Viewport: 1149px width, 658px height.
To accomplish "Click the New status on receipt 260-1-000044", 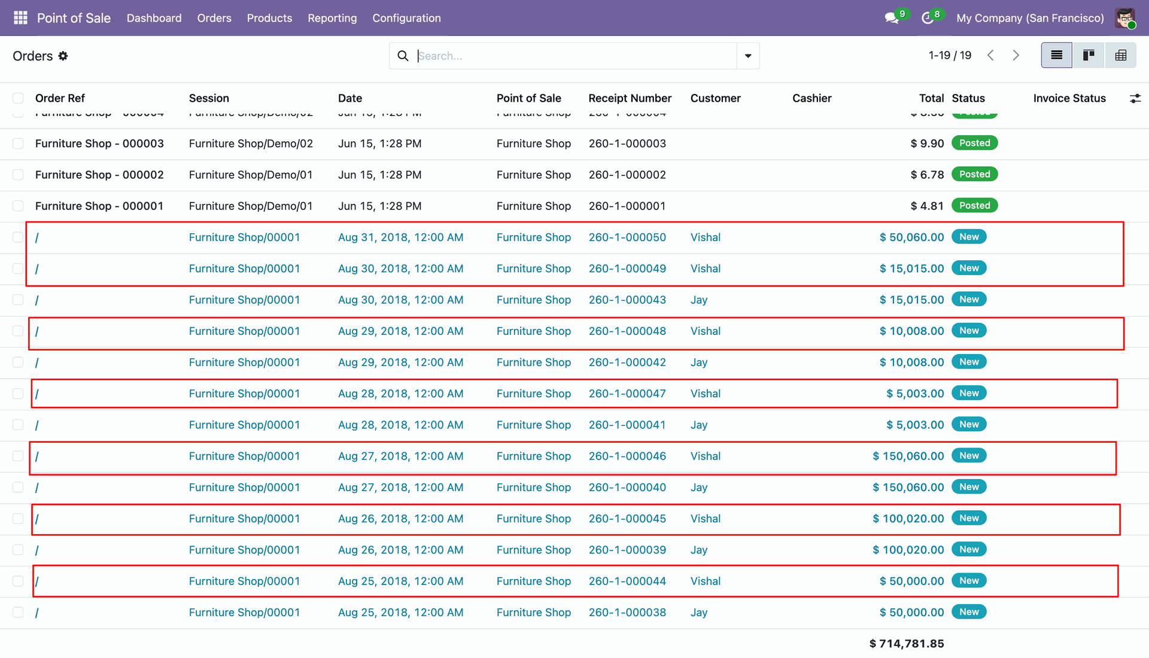I will click(x=969, y=580).
